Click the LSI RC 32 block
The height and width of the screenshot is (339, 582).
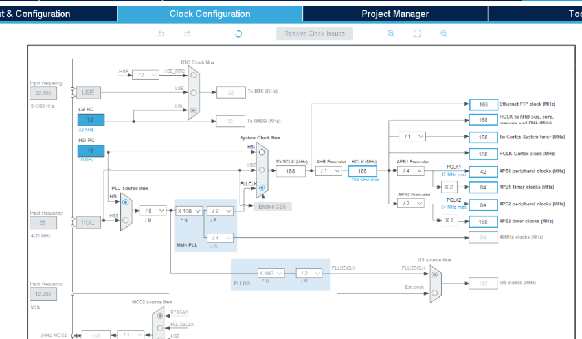click(x=91, y=120)
